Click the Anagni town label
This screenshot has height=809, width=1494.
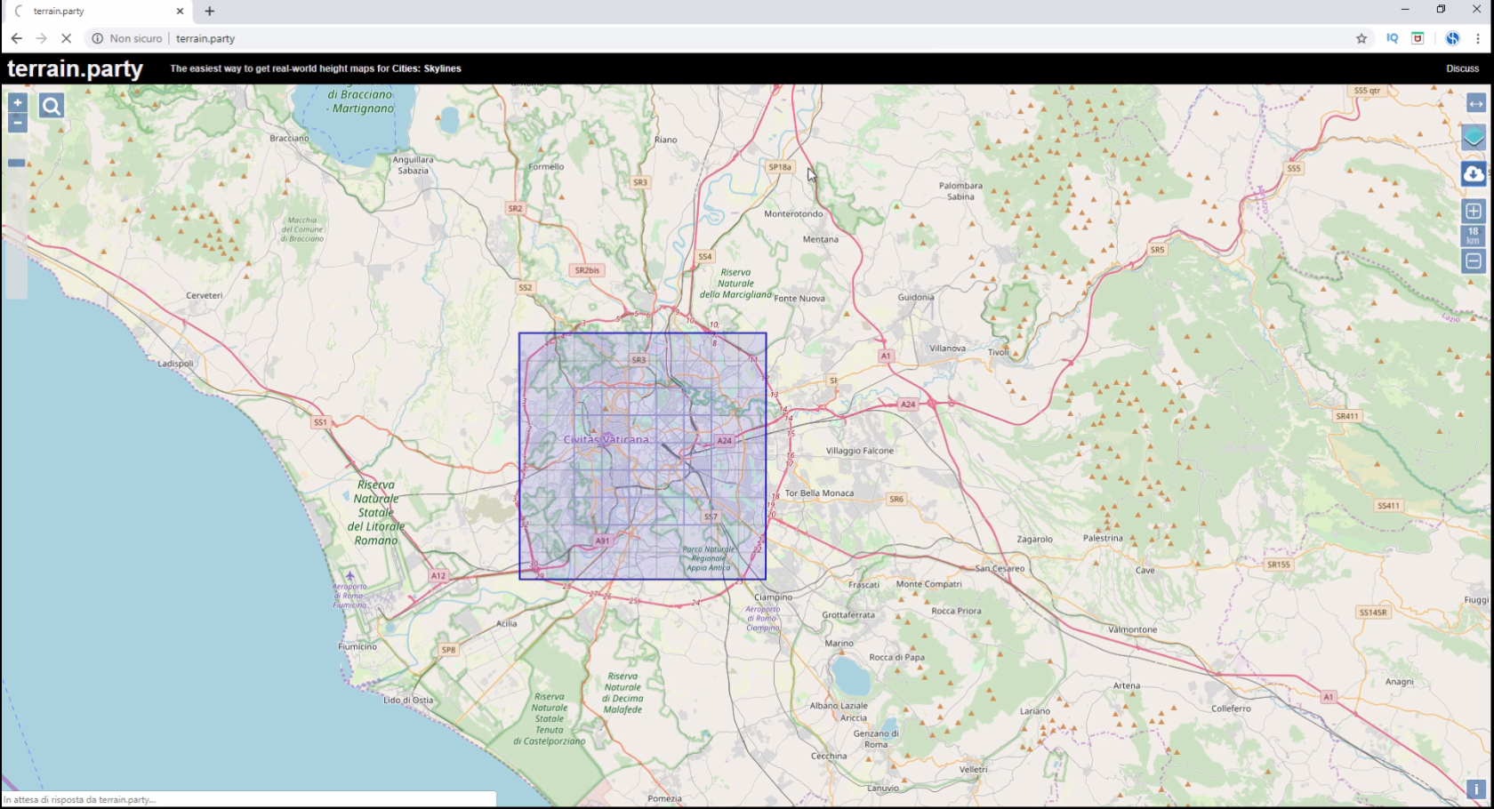[x=1400, y=682]
